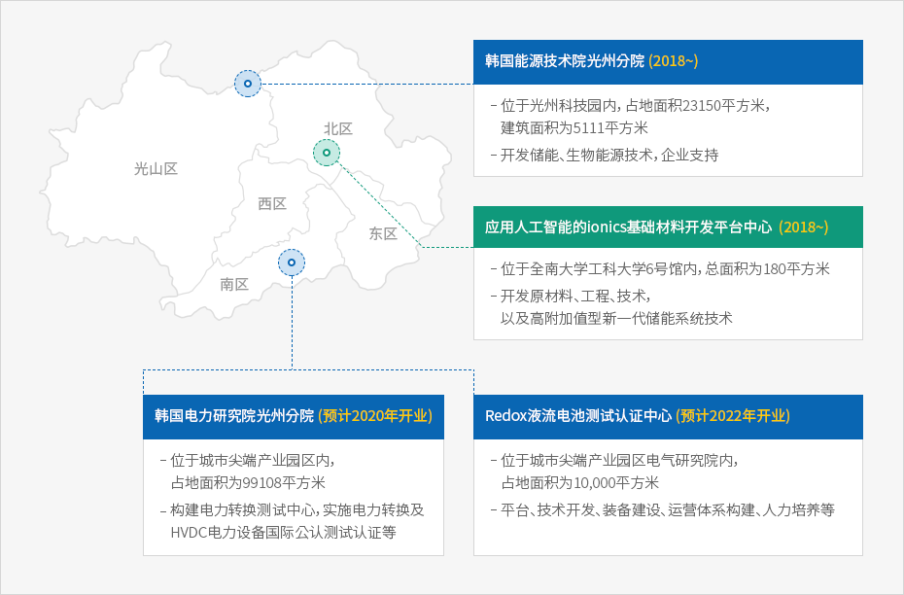Select the 光山区 district label on map
Screen dimensions: 904x595
pos(156,169)
